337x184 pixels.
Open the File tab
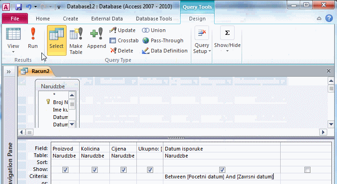click(x=15, y=19)
